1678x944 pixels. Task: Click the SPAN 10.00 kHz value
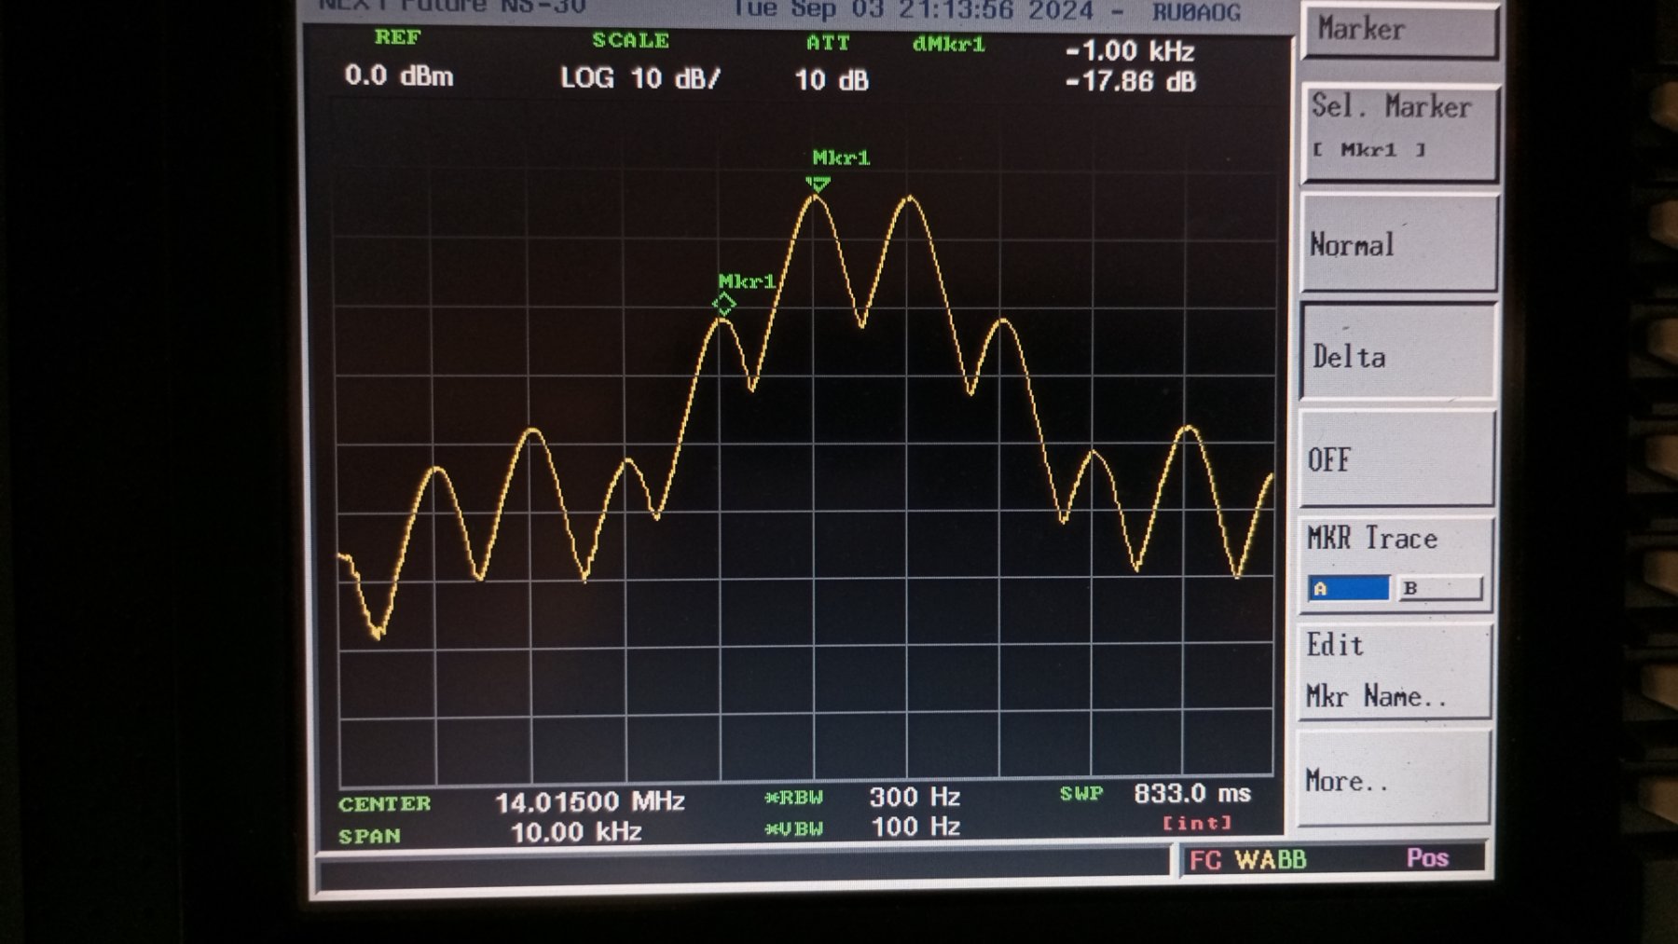(576, 832)
